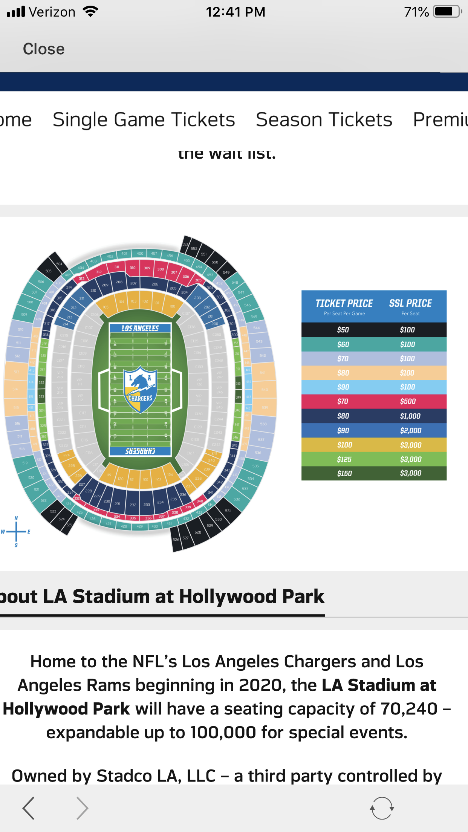
Task: Reload the page with refresh icon
Action: tap(382, 808)
